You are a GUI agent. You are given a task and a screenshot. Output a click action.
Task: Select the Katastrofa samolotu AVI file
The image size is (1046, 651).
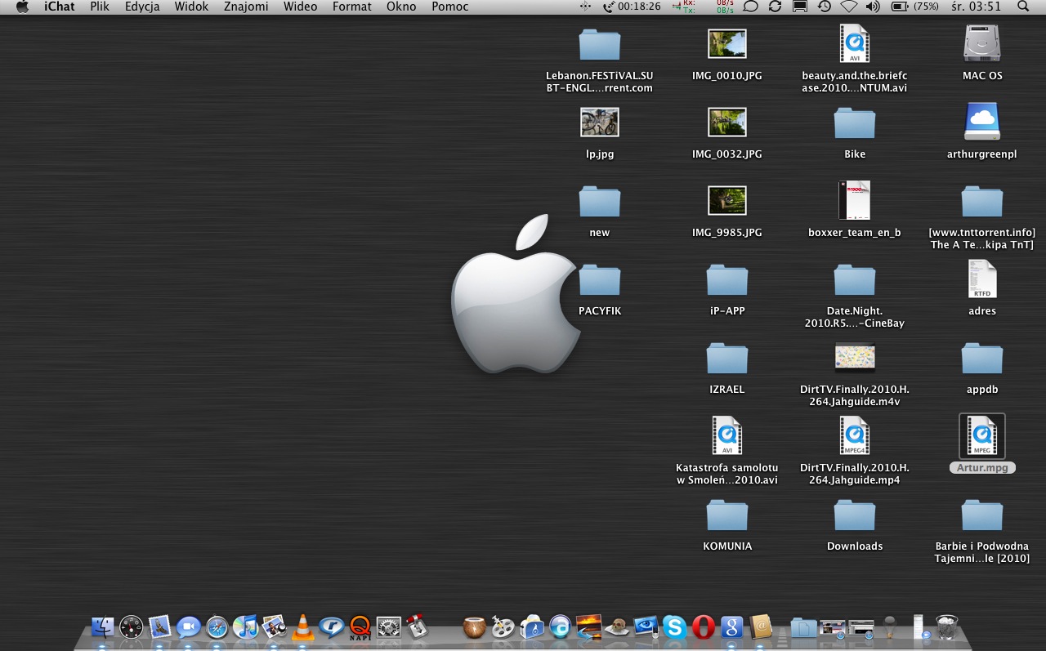point(727,435)
